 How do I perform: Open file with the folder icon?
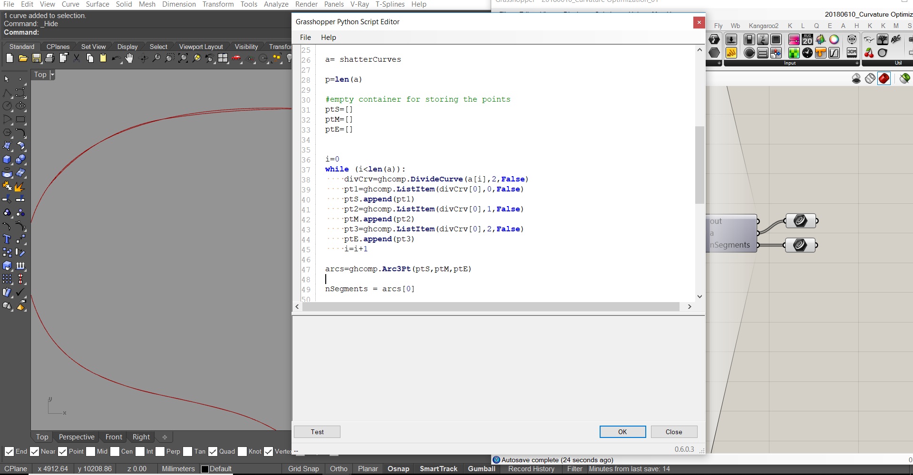tap(23, 58)
